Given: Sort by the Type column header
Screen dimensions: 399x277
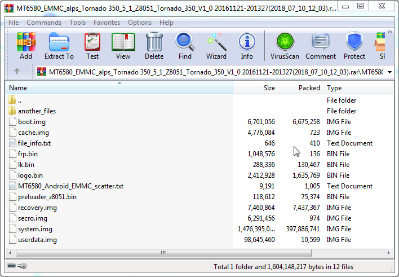Looking at the screenshot, I should coord(357,88).
